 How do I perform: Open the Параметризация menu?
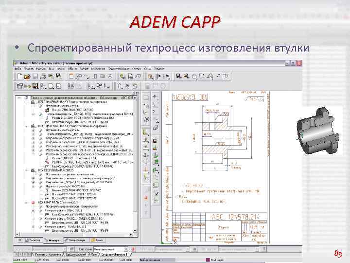click(119, 69)
